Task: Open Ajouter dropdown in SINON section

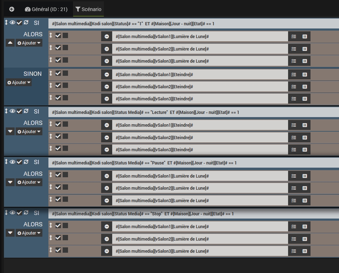Action: [19, 82]
